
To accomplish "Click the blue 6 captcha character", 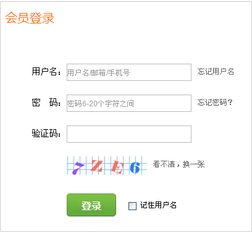I will [x=135, y=167].
